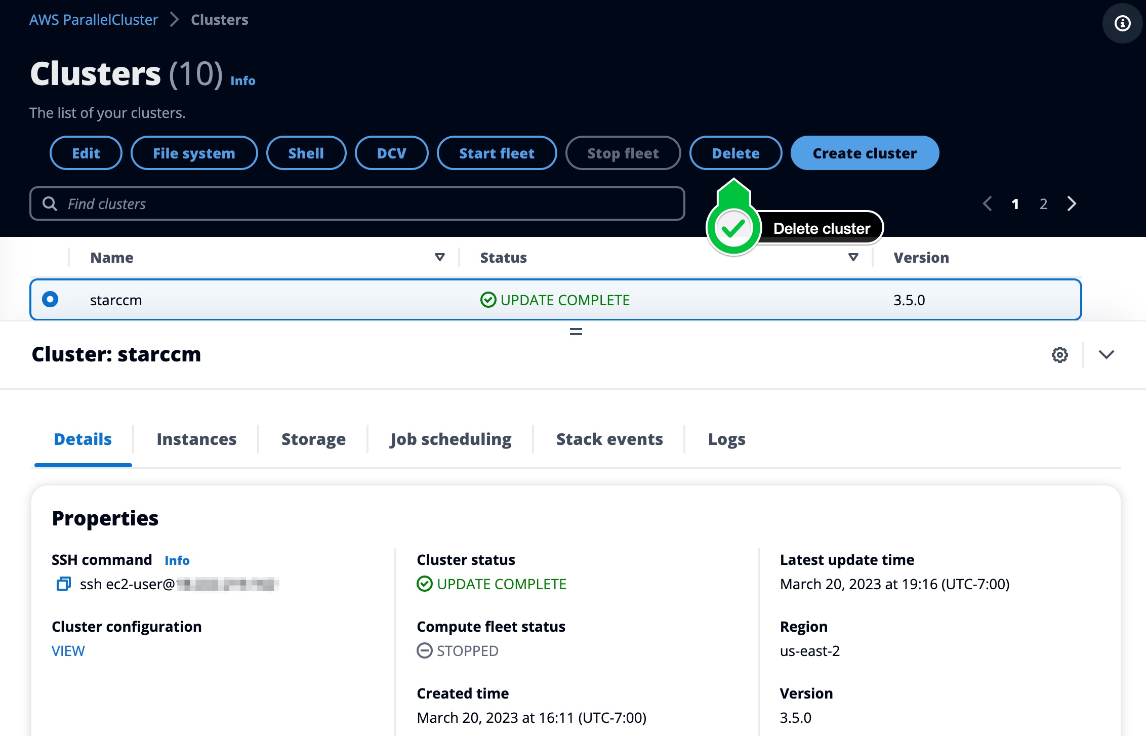The image size is (1146, 736).
Task: Open the Logs tab
Action: pyautogui.click(x=726, y=439)
